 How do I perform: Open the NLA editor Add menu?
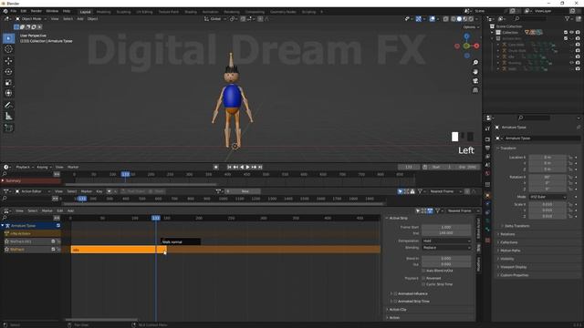tap(70, 210)
